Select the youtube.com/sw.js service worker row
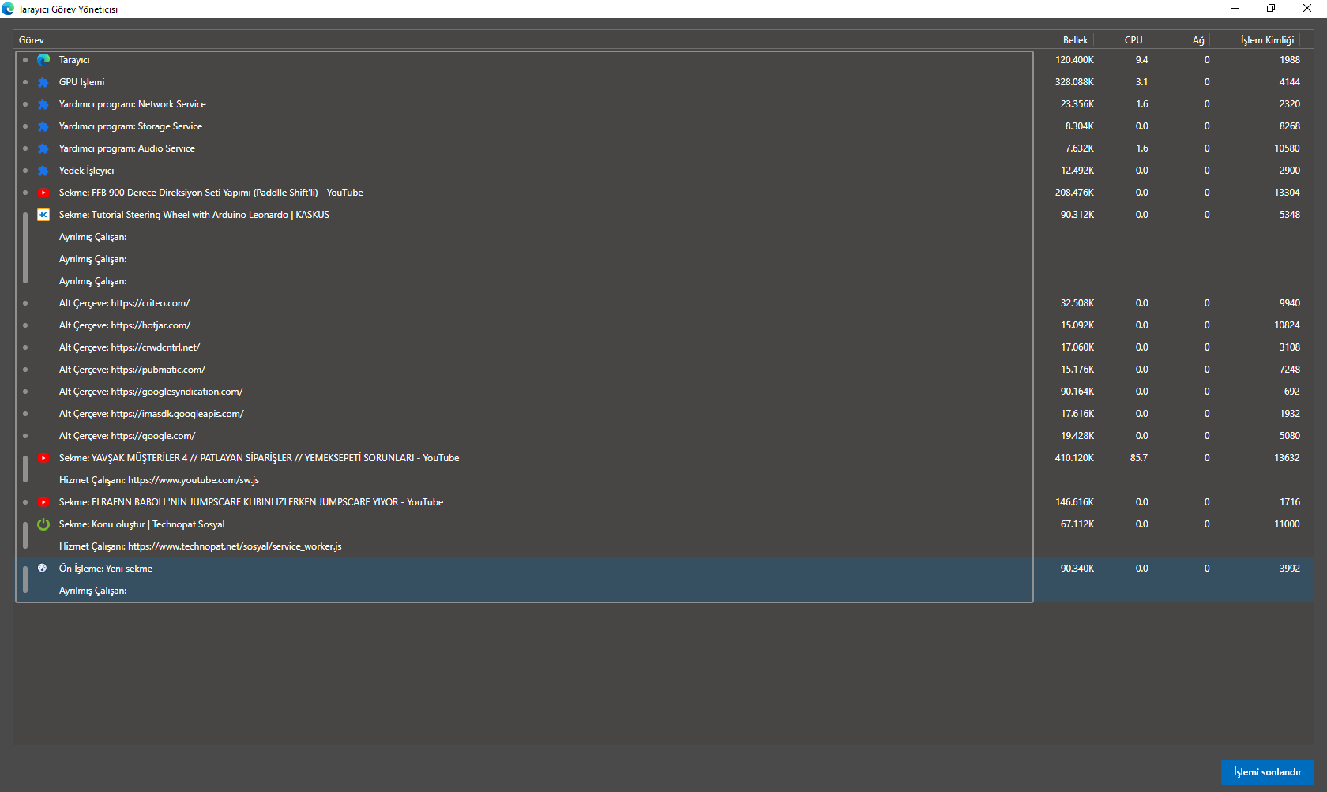The image size is (1327, 792). pyautogui.click(x=663, y=480)
